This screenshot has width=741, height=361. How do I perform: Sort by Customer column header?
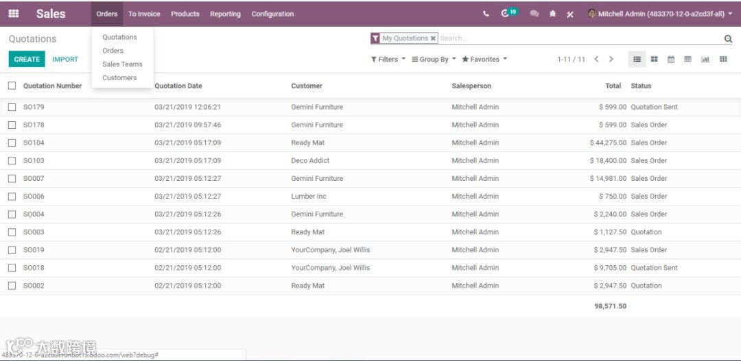click(307, 86)
